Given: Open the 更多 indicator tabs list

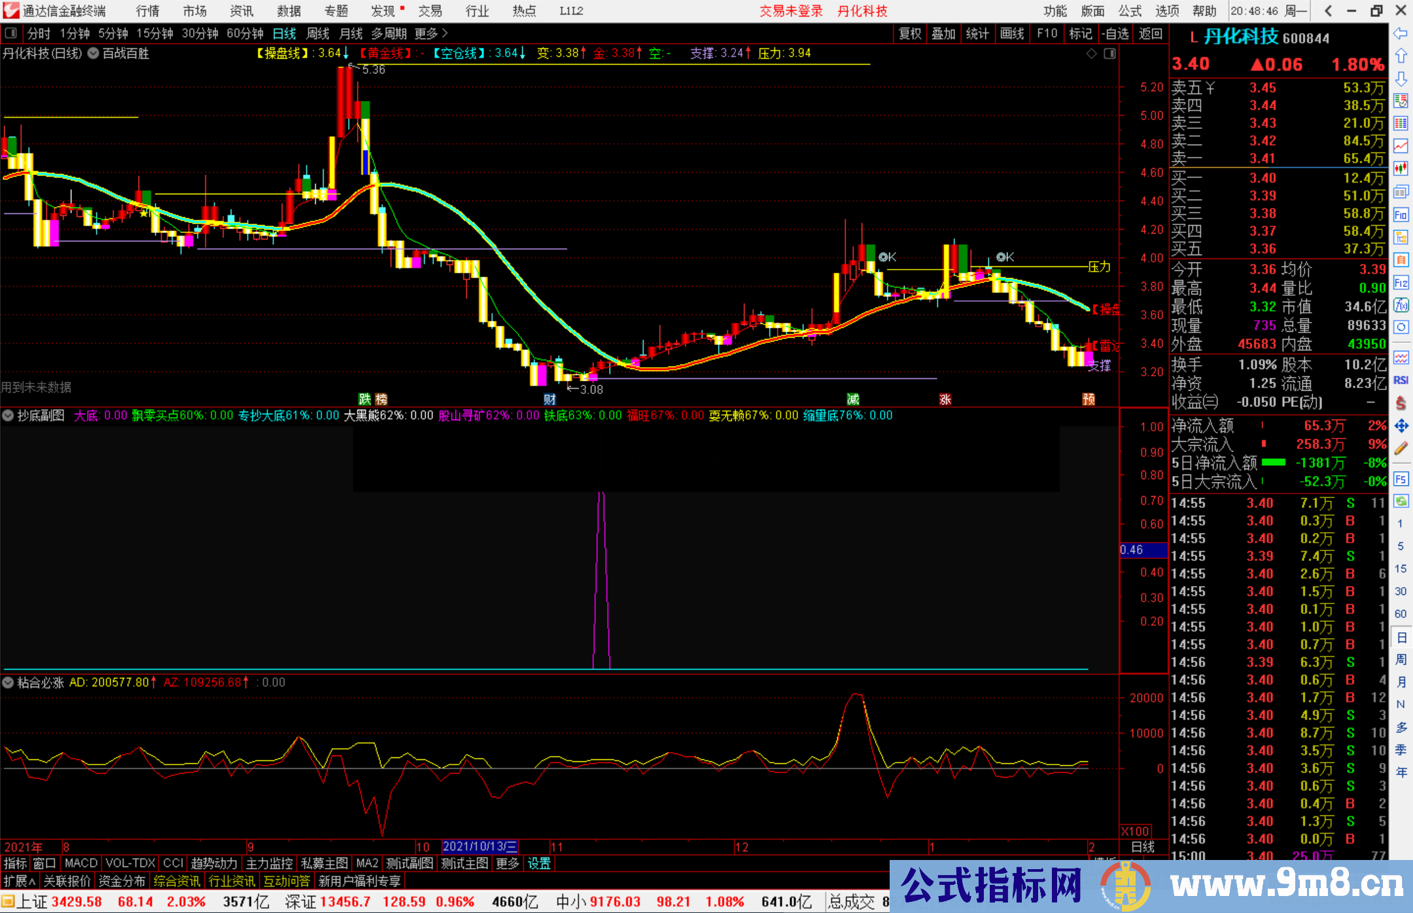Looking at the screenshot, I should (507, 863).
